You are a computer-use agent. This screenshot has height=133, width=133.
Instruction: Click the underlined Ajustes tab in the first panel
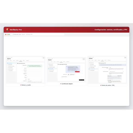[x=21, y=61]
